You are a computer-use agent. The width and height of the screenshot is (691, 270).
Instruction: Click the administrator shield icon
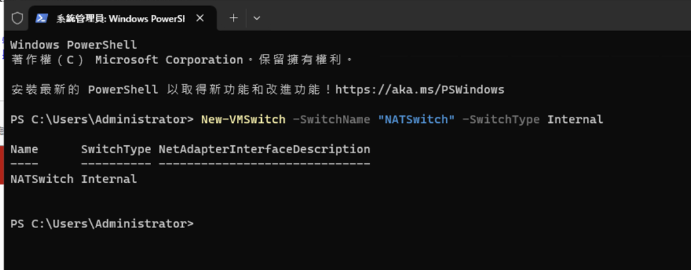point(18,18)
